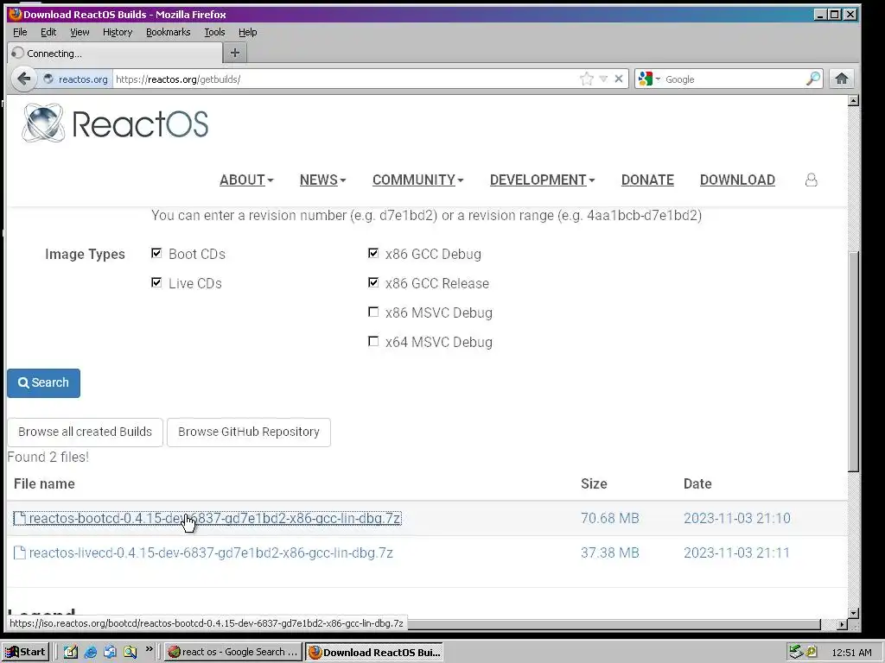Screen dimensions: 885x663
Task: Select the Connecting... browser tab
Action: [x=115, y=53]
